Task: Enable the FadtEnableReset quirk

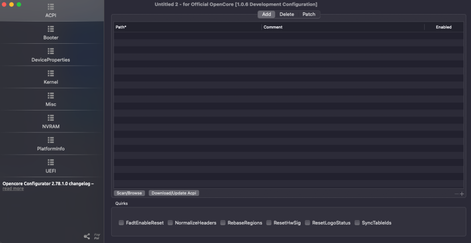Action: 121,223
